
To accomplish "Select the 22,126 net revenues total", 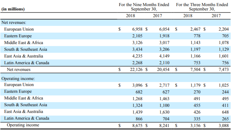I will [136, 70].
